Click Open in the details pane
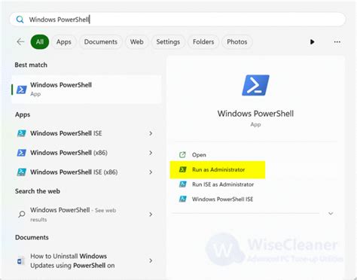This screenshot has width=357, height=280. tap(199, 155)
